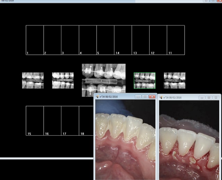
Task: Open the rightmost bitewing X-ray thumbnail
Action: click(174, 80)
